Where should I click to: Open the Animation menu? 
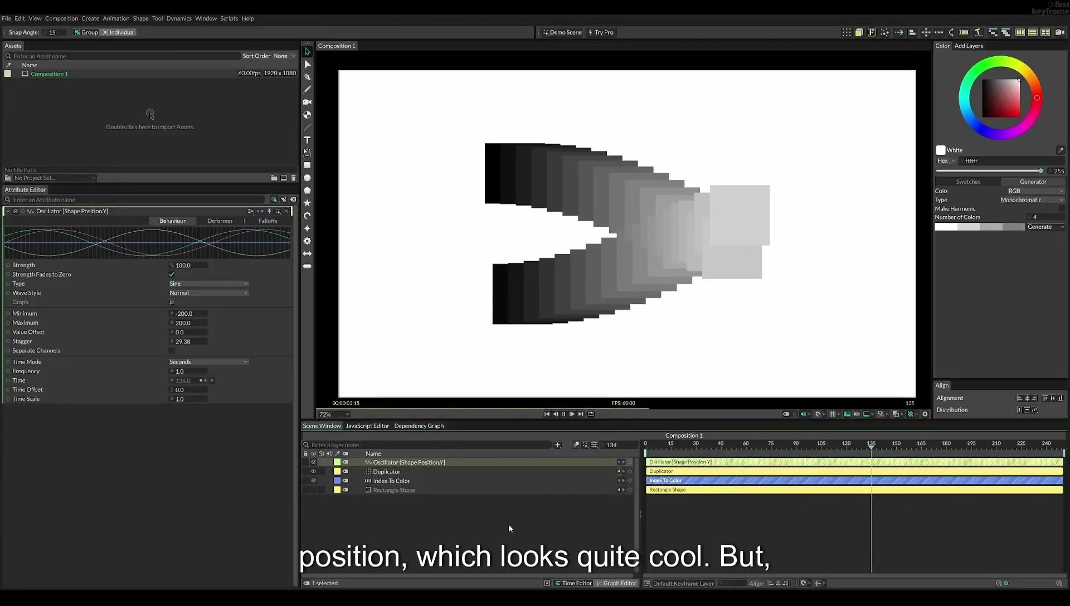pyautogui.click(x=116, y=18)
